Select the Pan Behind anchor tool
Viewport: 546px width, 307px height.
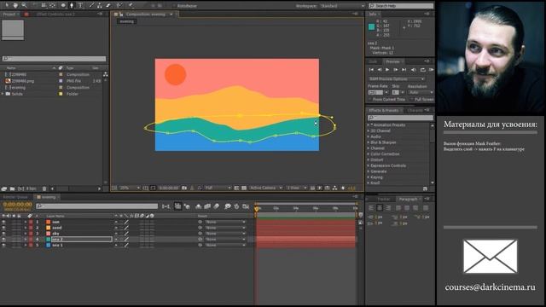click(52, 5)
